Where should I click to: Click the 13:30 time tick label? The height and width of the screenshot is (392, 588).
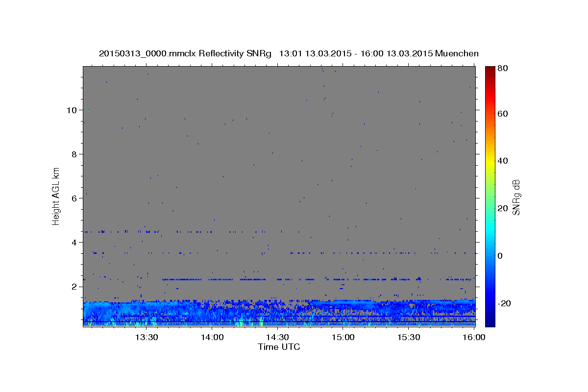[x=146, y=337]
